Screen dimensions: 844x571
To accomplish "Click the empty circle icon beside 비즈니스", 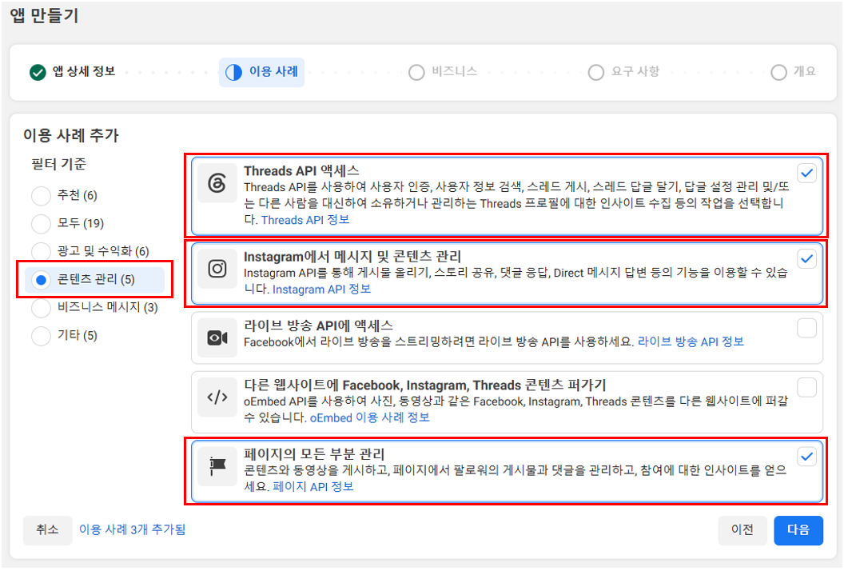I will coord(416,72).
